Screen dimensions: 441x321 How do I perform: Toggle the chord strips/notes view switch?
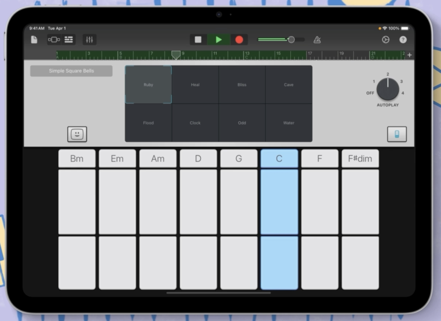(397, 134)
